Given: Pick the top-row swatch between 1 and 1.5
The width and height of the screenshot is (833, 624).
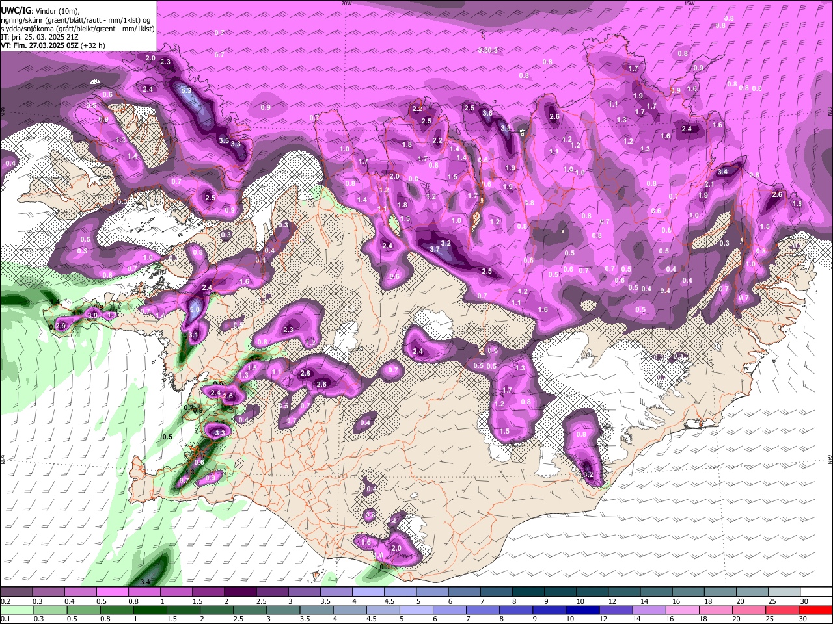Looking at the screenshot, I should point(176,592).
